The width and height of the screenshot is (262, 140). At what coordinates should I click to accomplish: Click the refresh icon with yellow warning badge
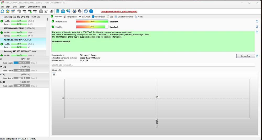(8, 11)
